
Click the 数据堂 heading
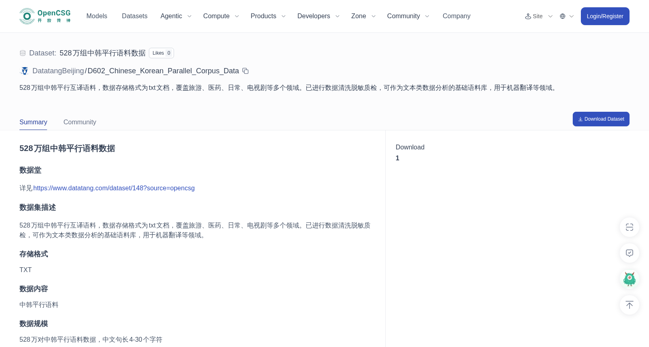pyautogui.click(x=30, y=170)
